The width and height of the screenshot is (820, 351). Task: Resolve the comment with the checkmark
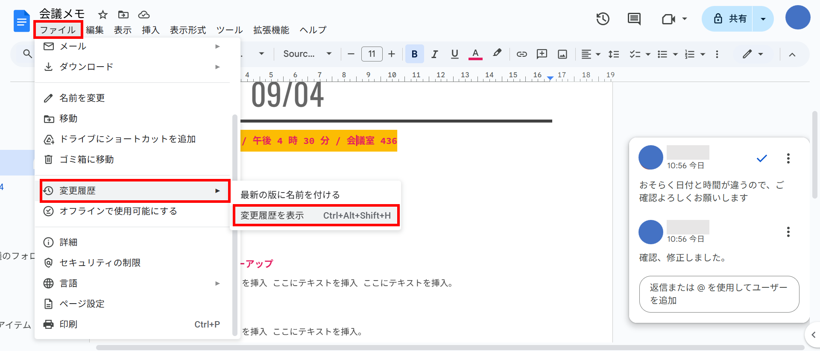pyautogui.click(x=761, y=158)
